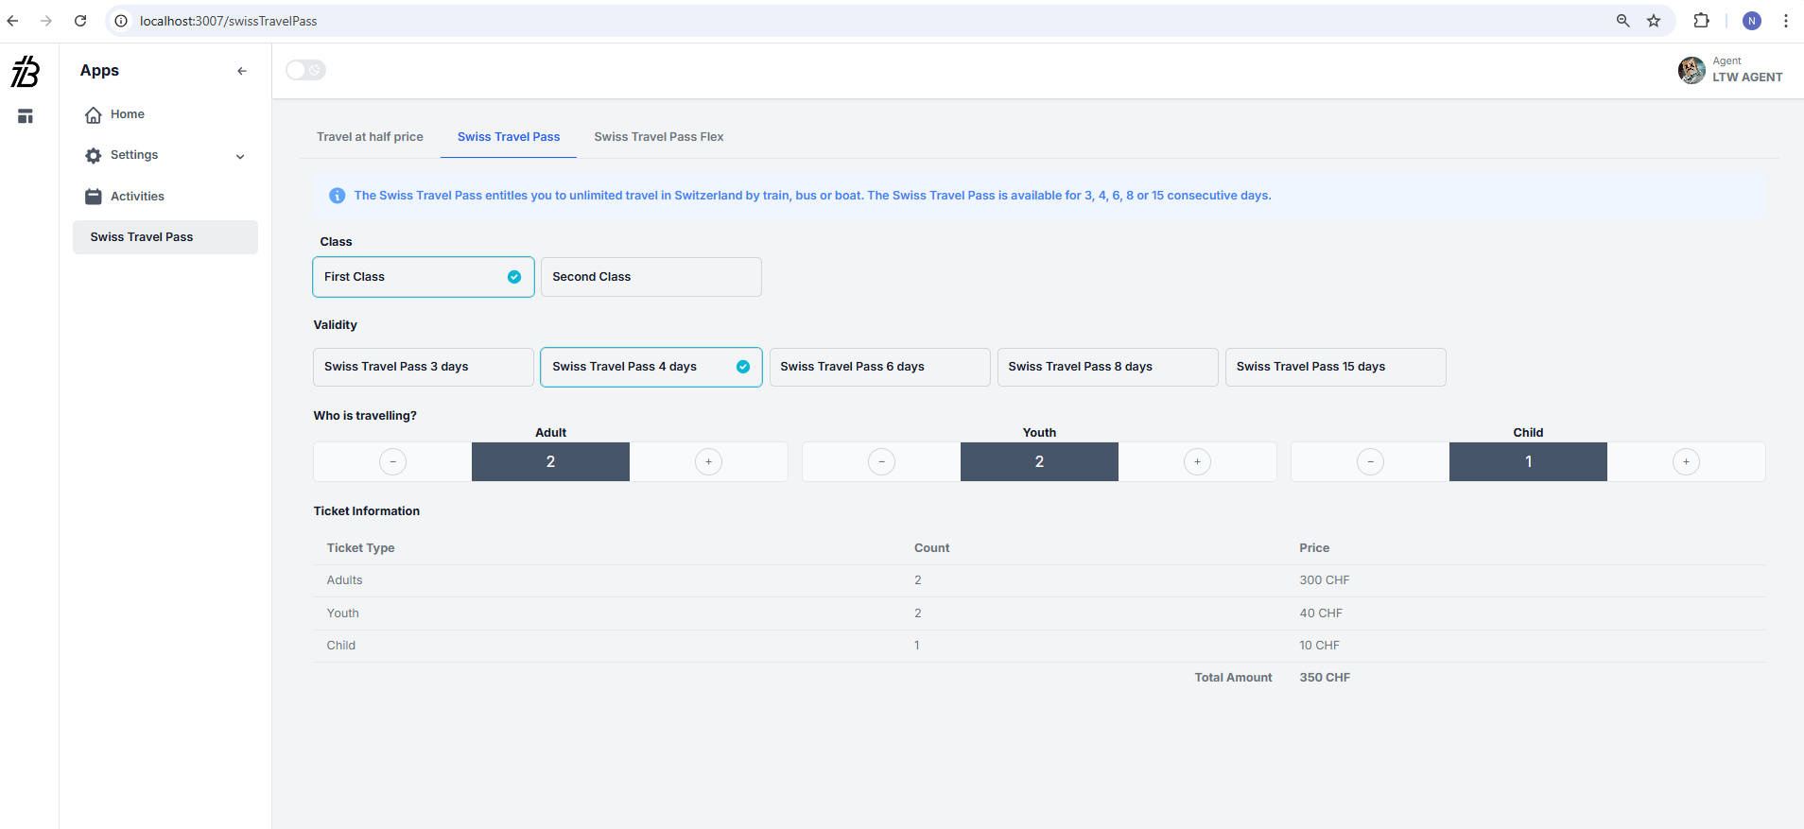Click the First Class checkmark icon
Image resolution: width=1804 pixels, height=829 pixels.
tap(514, 277)
